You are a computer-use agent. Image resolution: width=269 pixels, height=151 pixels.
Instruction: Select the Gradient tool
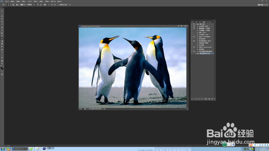(2, 41)
